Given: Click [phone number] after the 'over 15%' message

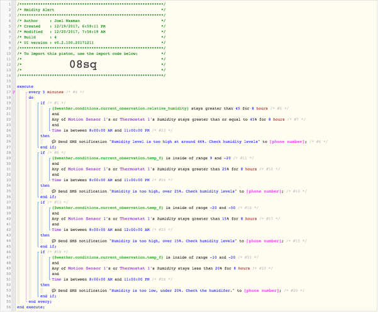Looking at the screenshot, I should pyautogui.click(x=264, y=241).
